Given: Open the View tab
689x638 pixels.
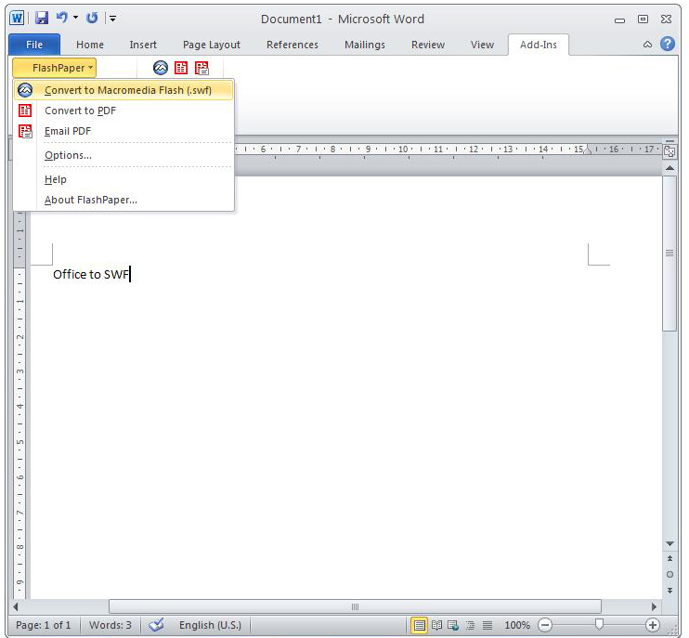Looking at the screenshot, I should coord(482,45).
